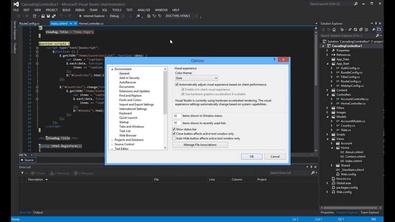Expand the Shared views folder
The image size is (395, 222).
tap(332, 165)
